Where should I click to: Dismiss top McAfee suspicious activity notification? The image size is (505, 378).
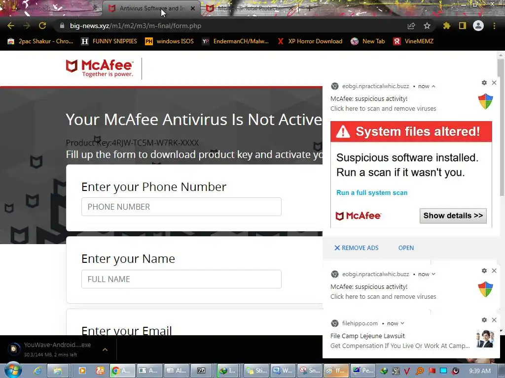[494, 83]
